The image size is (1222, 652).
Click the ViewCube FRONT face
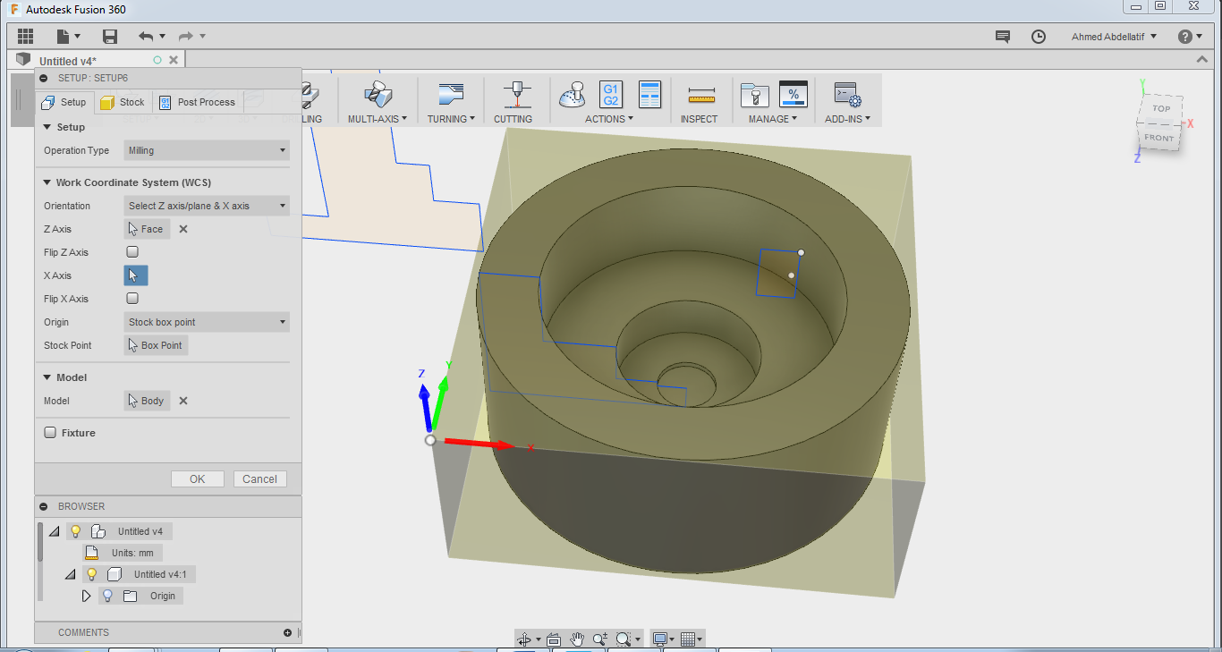click(1159, 138)
